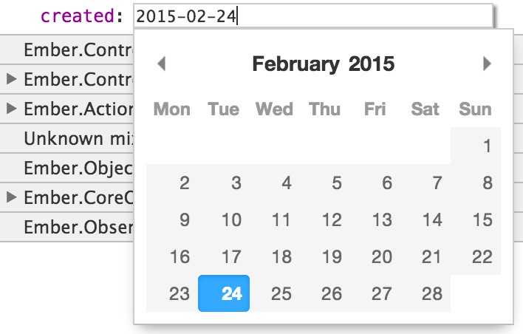Image resolution: width=523 pixels, height=334 pixels.
Task: Expand the Ember.Action mixin row
Action: coord(10,109)
